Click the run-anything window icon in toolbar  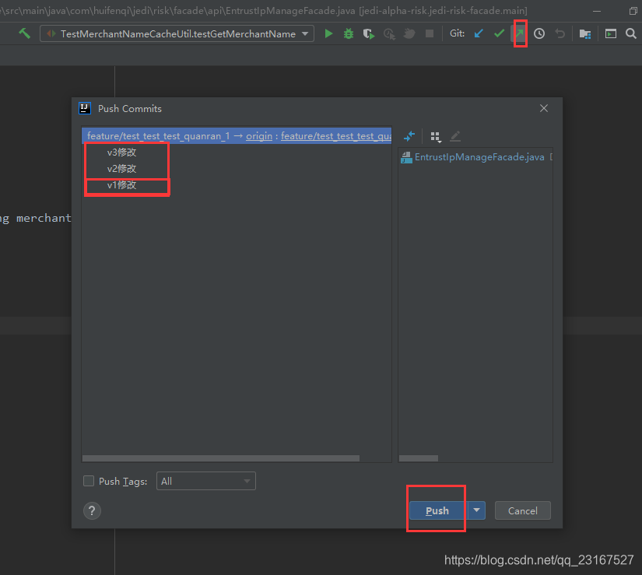coord(610,33)
